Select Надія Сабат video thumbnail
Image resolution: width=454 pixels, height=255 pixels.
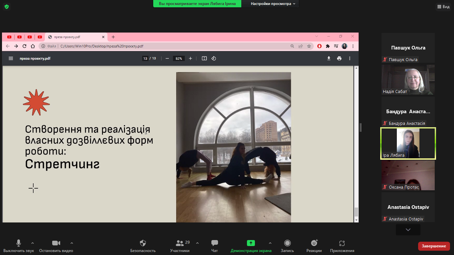click(x=408, y=80)
